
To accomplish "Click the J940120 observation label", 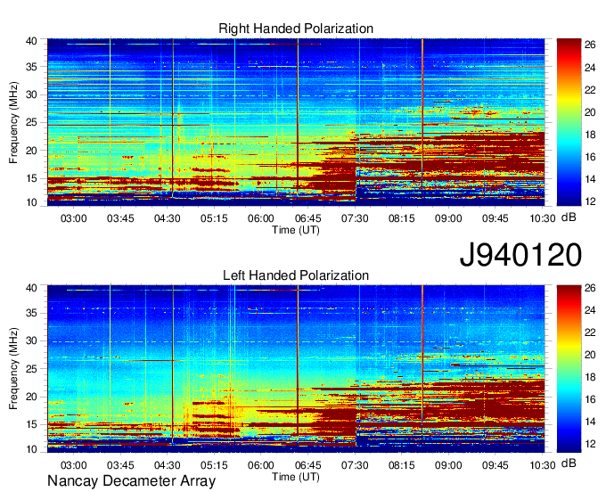I will (520, 255).
